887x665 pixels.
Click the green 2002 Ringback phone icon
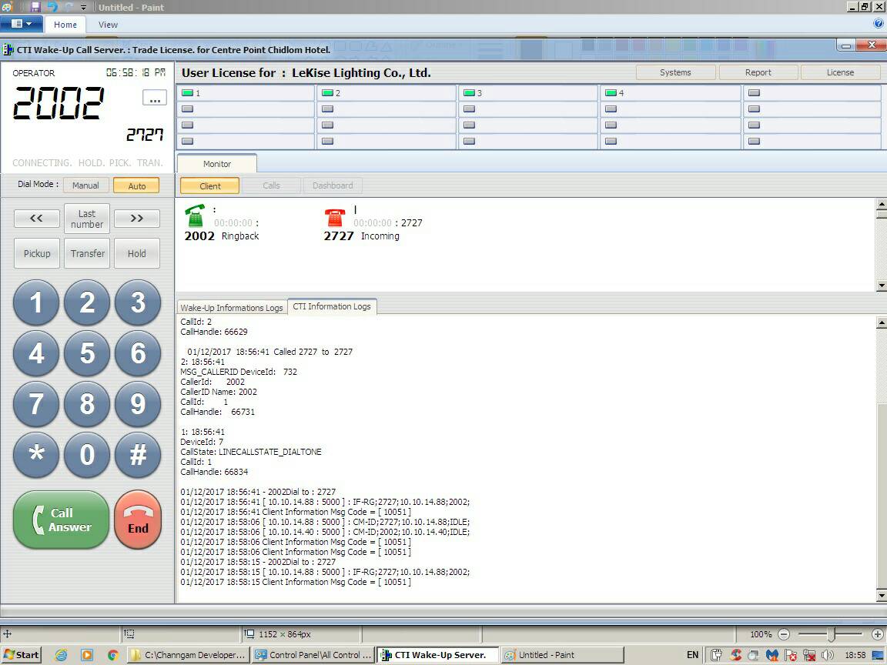point(195,216)
